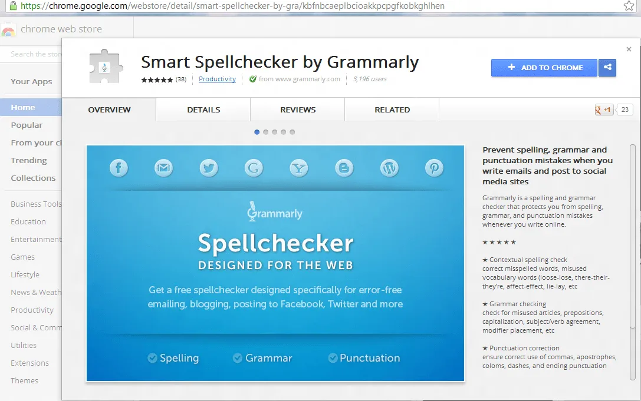Click the ADD TO CHROME button

pyautogui.click(x=543, y=67)
